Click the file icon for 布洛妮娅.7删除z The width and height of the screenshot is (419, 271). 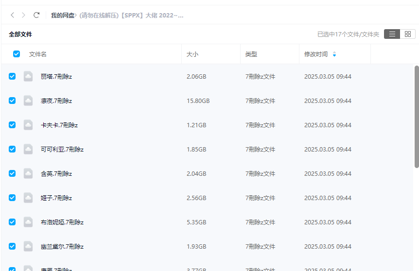coord(28,222)
